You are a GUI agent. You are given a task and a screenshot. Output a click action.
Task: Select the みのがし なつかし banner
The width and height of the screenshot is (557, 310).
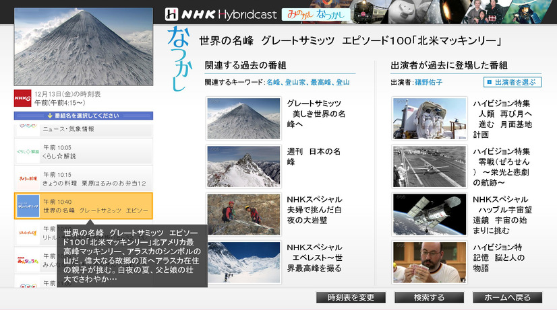point(316,15)
